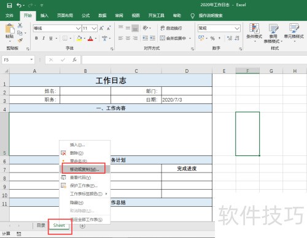The height and width of the screenshot is (238, 307).
Task: Click the cell borders icon
Action: click(x=65, y=38)
